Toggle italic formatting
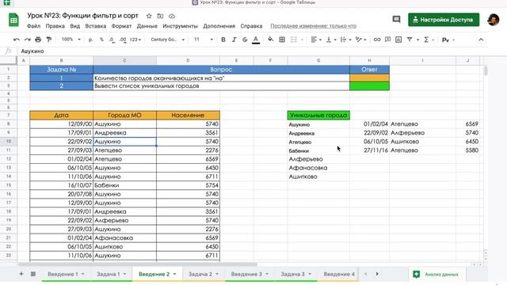507x285 pixels. pos(234,40)
